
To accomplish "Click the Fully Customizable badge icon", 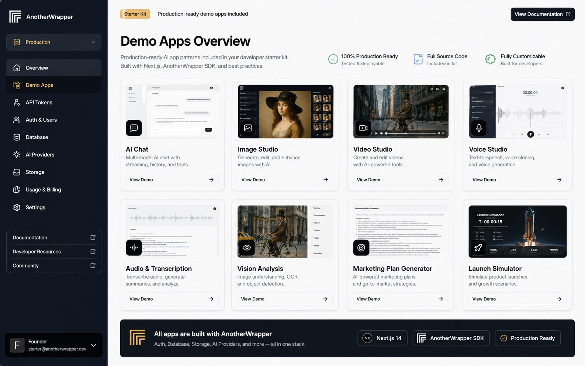I will tap(490, 59).
